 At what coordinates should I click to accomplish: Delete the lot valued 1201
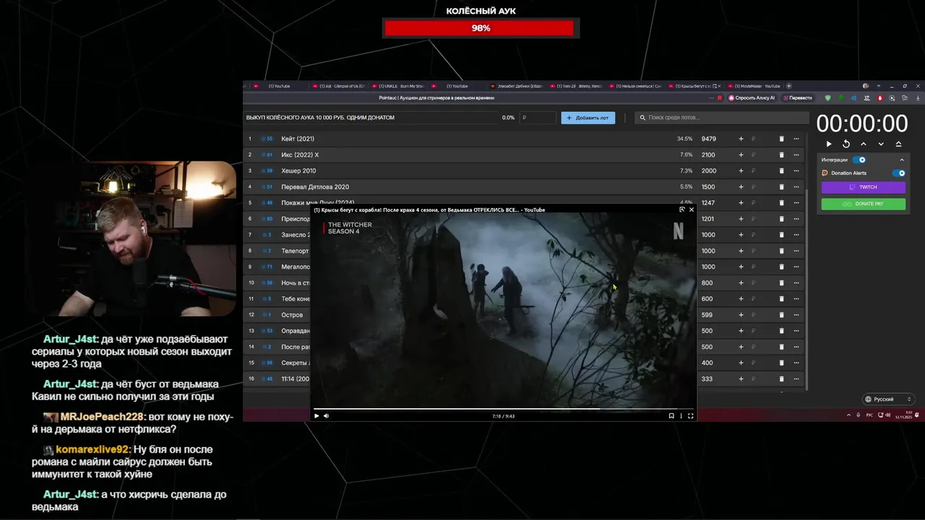click(x=781, y=219)
